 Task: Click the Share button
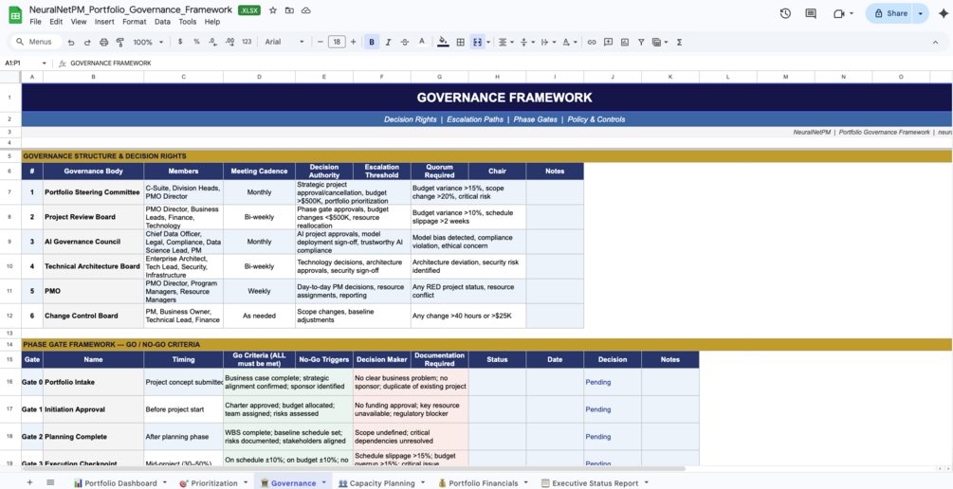pyautogui.click(x=889, y=13)
